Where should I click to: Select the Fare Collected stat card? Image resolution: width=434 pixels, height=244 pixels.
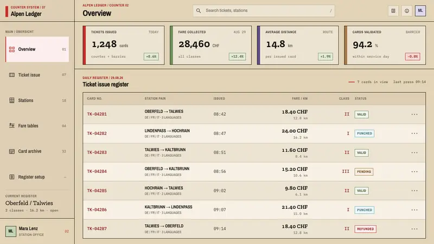(x=210, y=46)
